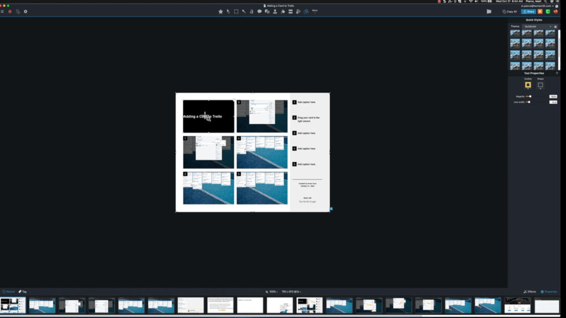Click the Wi-Fi icon in menu bar

471,2
